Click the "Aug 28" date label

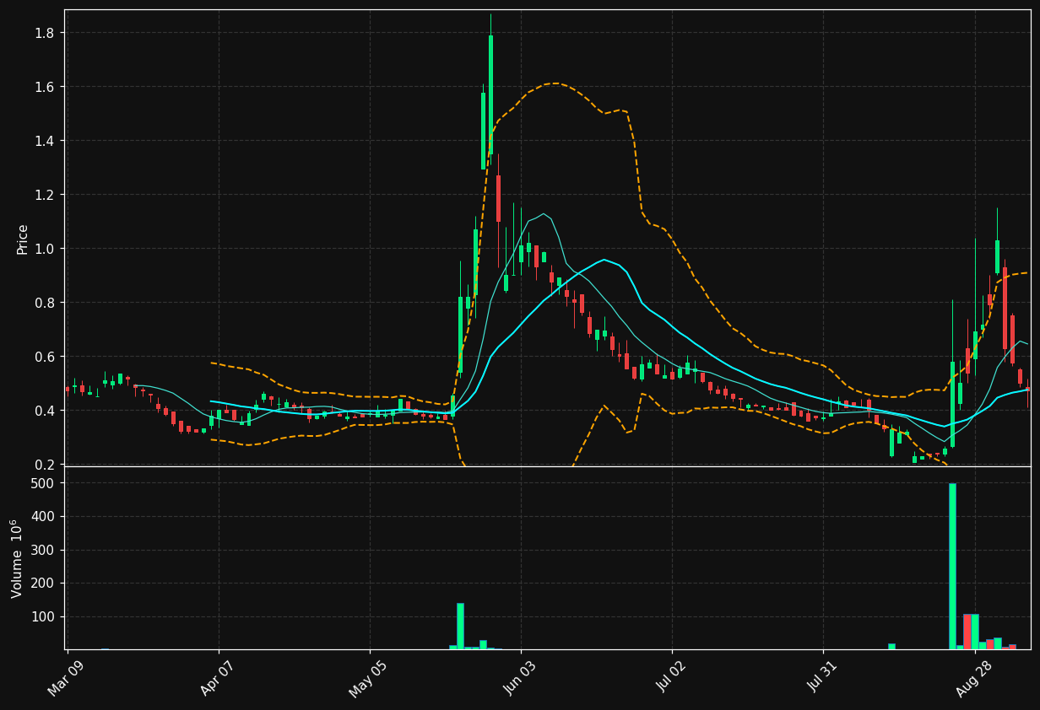click(973, 677)
